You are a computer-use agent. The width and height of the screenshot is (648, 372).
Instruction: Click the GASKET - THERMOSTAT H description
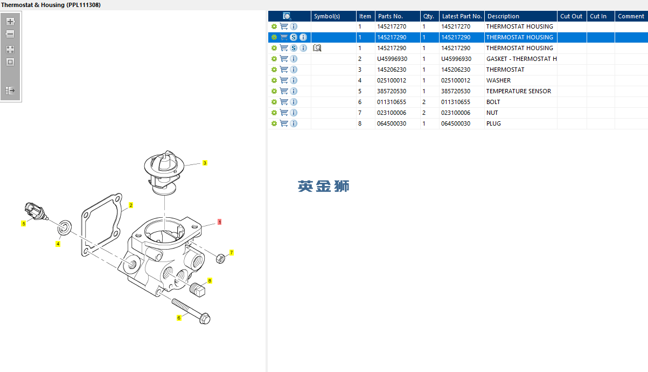click(521, 59)
